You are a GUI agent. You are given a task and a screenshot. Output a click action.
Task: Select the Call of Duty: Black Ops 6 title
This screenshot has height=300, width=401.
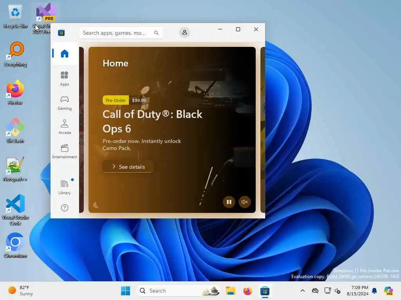click(152, 121)
